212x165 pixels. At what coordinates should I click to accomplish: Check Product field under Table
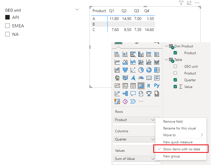[x=175, y=73]
